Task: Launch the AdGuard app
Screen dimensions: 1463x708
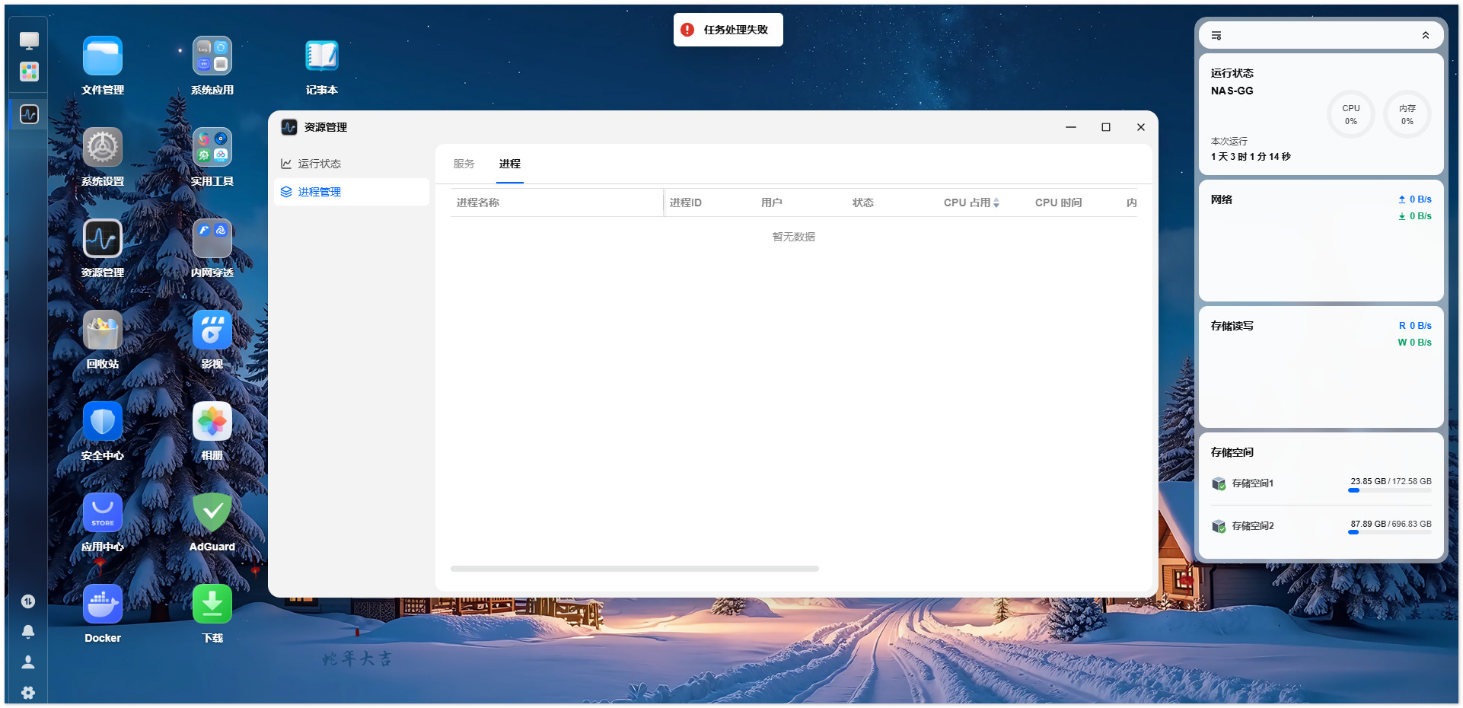Action: point(212,513)
